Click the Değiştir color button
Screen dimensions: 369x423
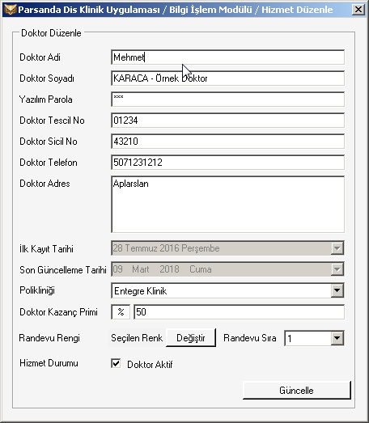(x=191, y=338)
